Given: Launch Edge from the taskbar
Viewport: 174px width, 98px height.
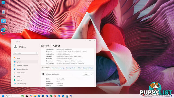Looking at the screenshot, I should [39, 96].
